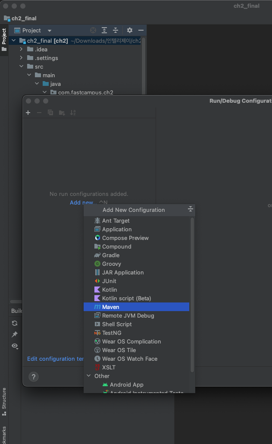Select Groovy configuration entry
The height and width of the screenshot is (444, 272).
click(136, 264)
